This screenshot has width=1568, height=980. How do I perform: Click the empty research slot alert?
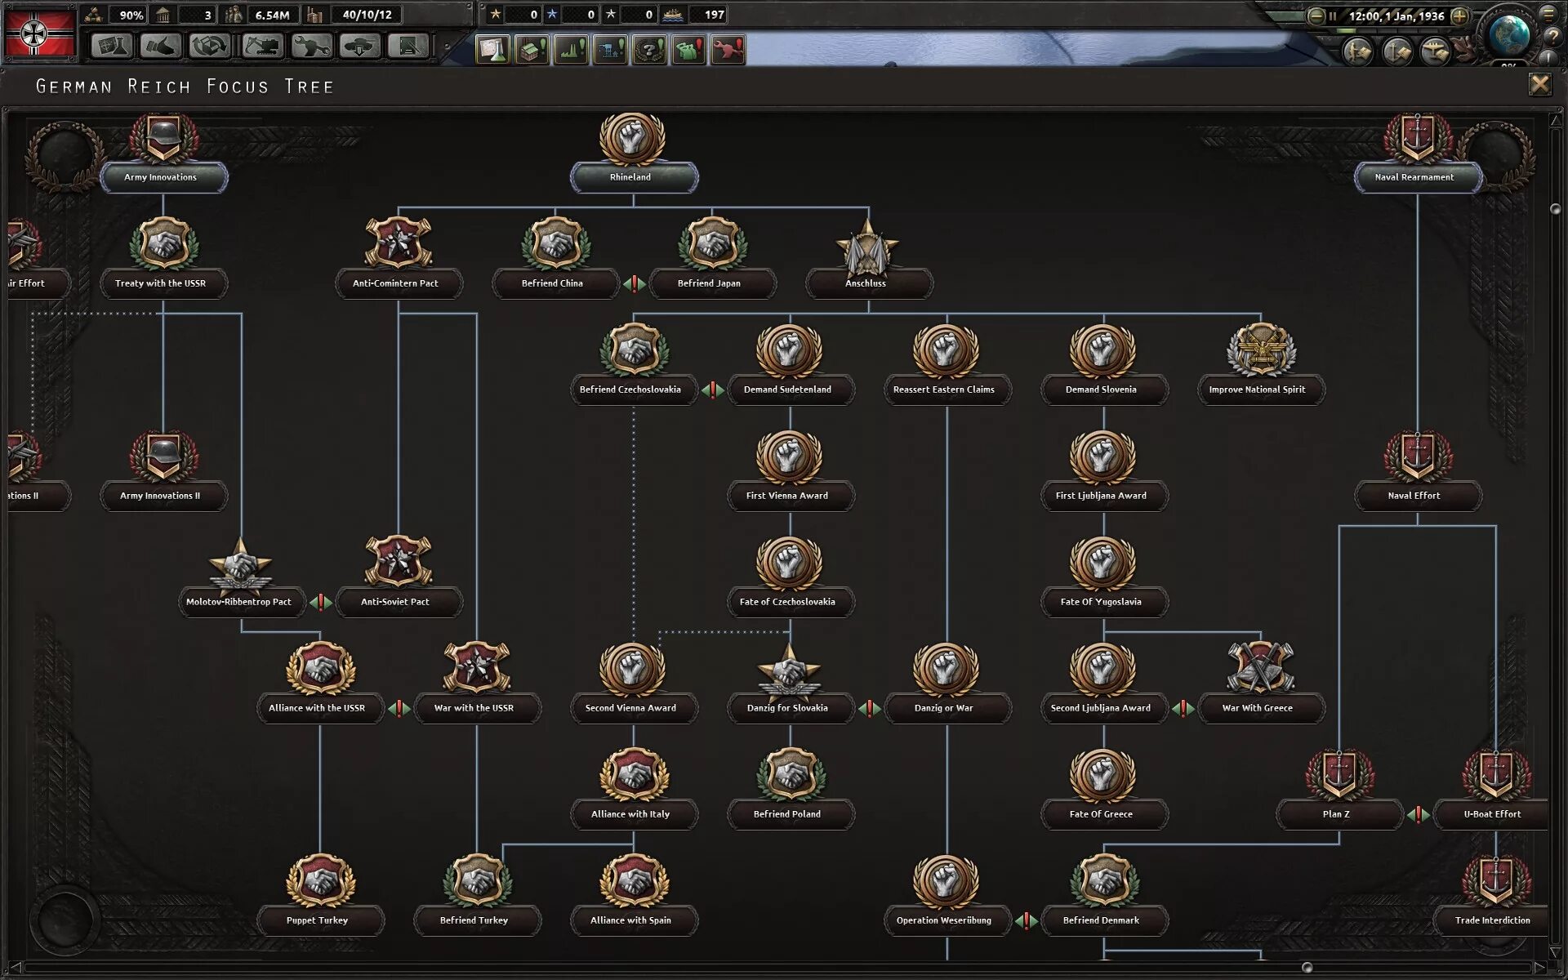coord(493,50)
